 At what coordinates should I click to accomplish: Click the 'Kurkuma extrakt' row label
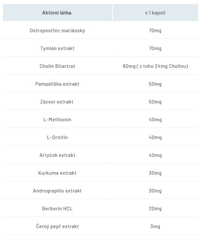[58, 173]
